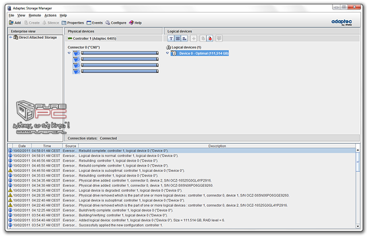
Task: Select the 'Logical device is normal' event
Action: pos(182,156)
